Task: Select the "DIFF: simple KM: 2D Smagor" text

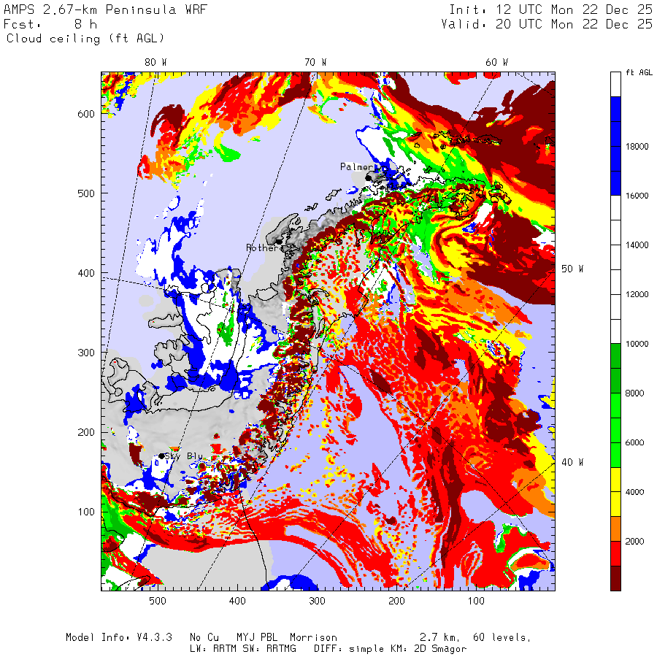Action: pyautogui.click(x=390, y=649)
